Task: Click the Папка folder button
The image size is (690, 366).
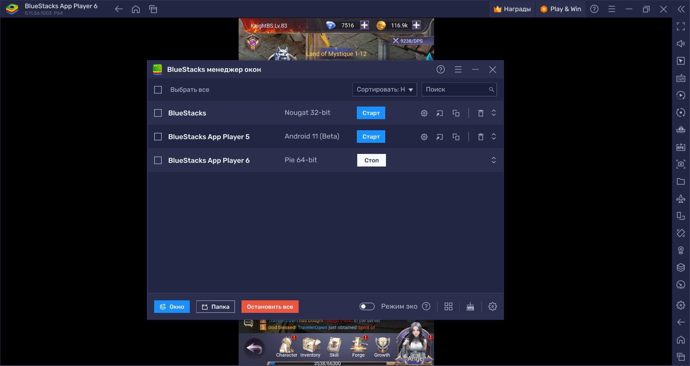Action: (215, 307)
